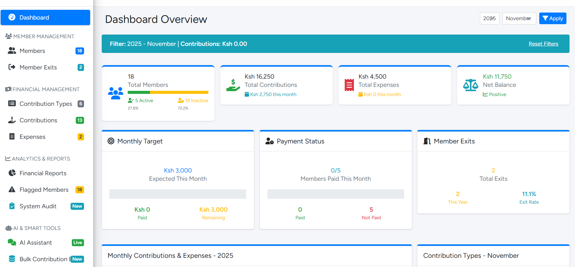The image size is (575, 267).
Task: Click the Total Contributions summary card
Action: (276, 85)
